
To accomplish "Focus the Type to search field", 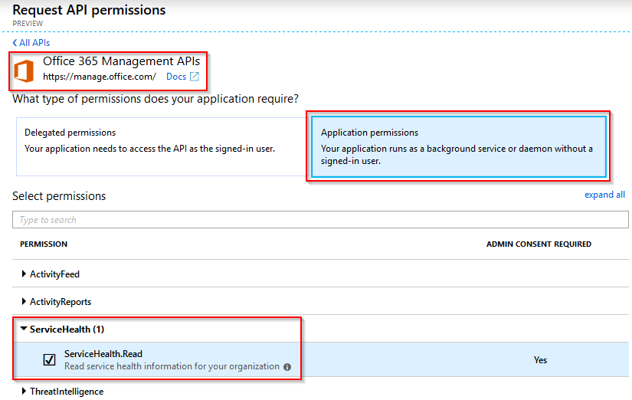I will click(x=320, y=220).
